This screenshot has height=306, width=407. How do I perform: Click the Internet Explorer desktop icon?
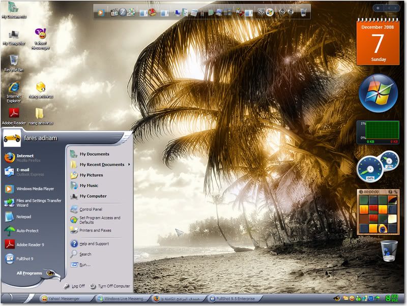tap(14, 91)
